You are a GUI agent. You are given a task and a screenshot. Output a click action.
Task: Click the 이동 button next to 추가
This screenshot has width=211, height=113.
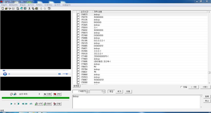(x=128, y=92)
